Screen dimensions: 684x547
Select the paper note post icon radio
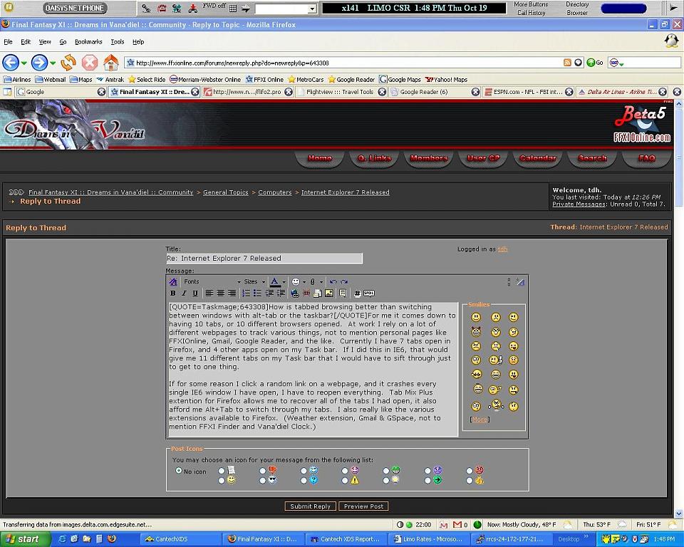tap(222, 471)
